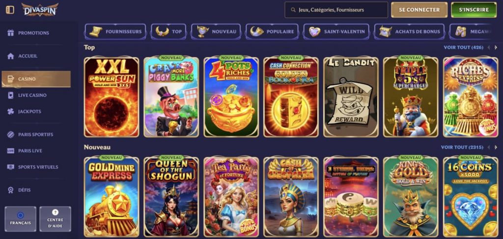This screenshot has height=239, width=503.
Task: Open Paris Sportifs section
Action: pyautogui.click(x=36, y=134)
